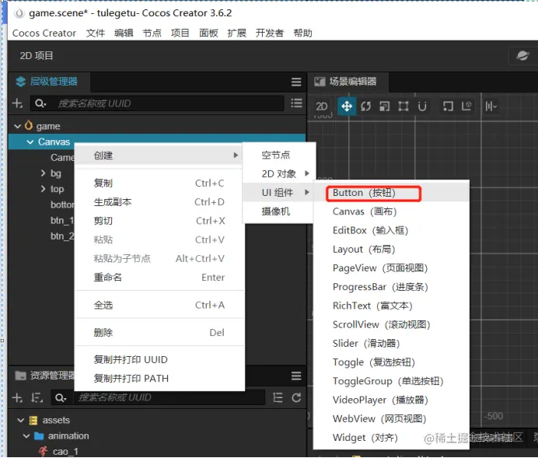538x458 pixels.
Task: Collapse the animation folder
Action: pyautogui.click(x=26, y=436)
